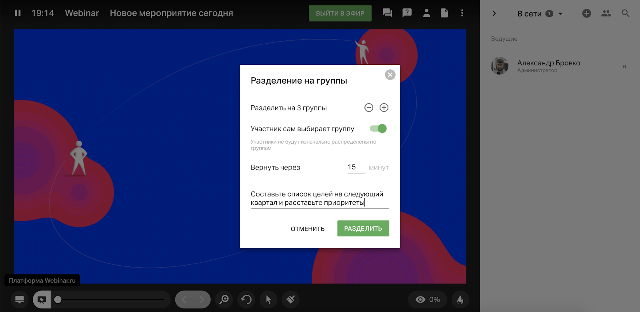Increase group count with plus button
This screenshot has width=640, height=312.
coord(384,108)
